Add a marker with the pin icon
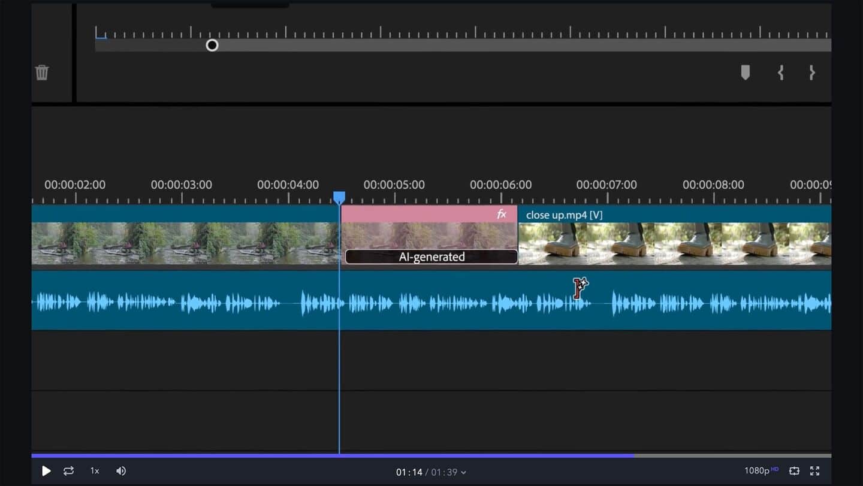Screen dimensions: 863x486 [745, 72]
